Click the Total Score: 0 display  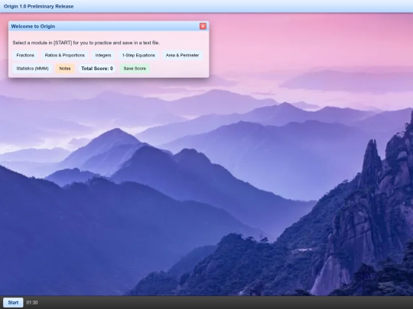pos(97,69)
